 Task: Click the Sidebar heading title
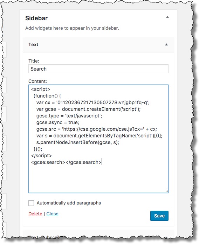pos(36,18)
